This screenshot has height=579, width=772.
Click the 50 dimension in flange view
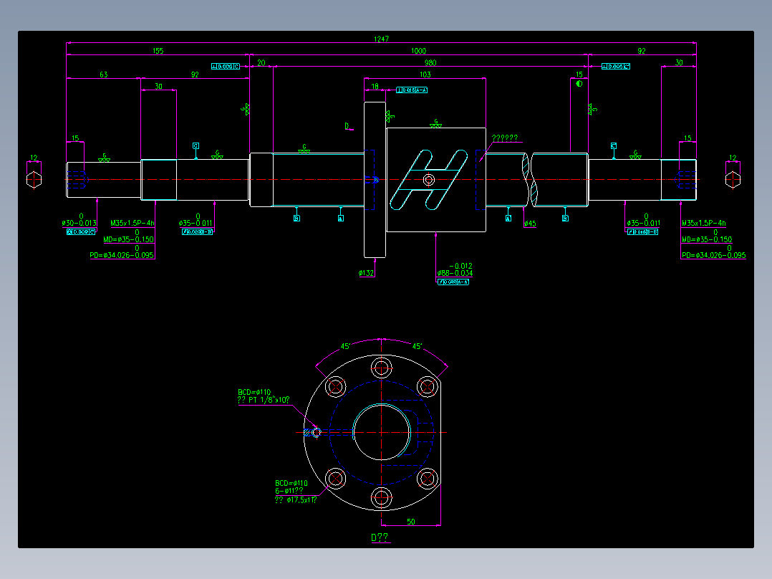tap(410, 522)
